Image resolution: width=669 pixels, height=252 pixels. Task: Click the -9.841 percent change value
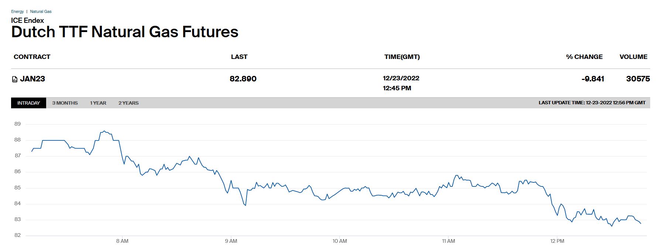593,79
